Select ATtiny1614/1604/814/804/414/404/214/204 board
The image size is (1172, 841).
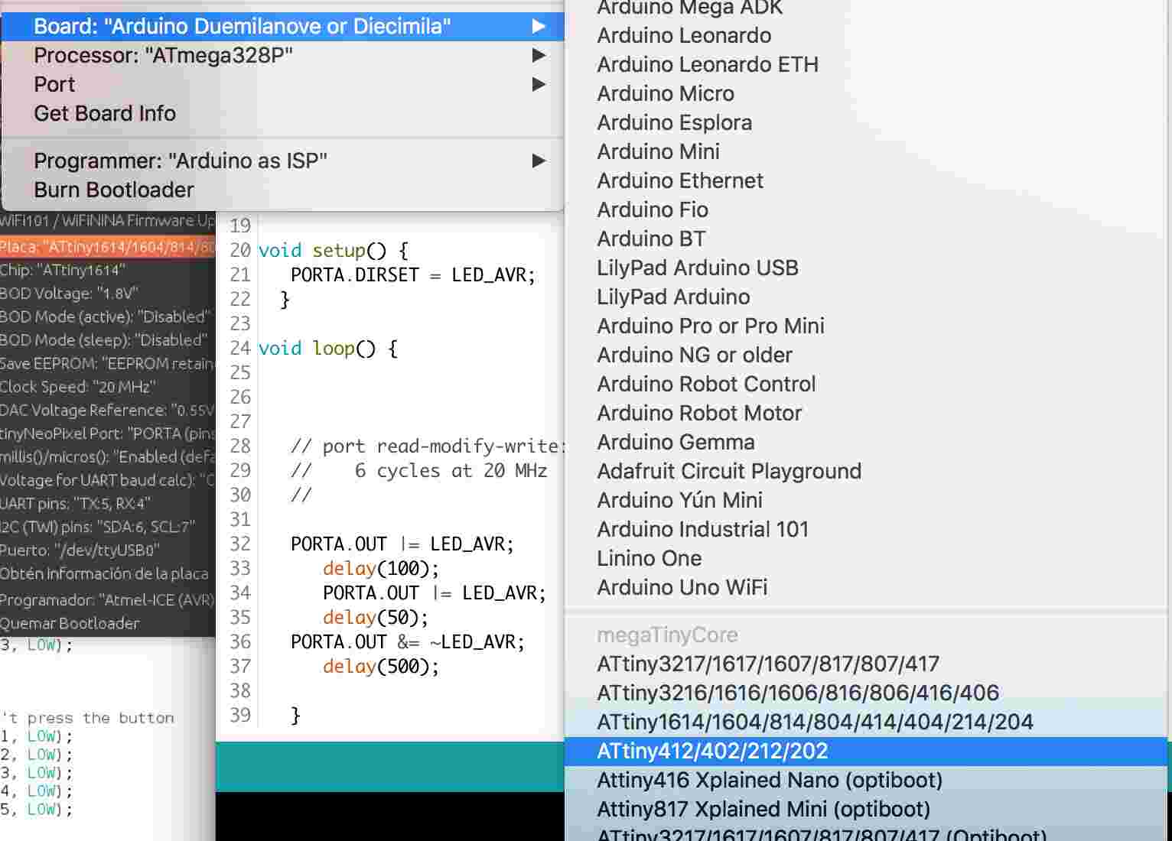[x=866, y=722]
